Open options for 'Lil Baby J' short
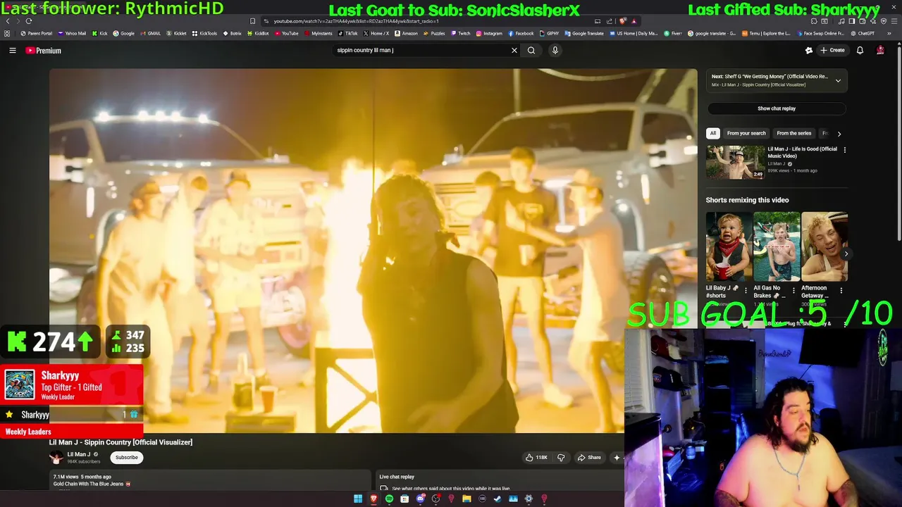902x507 pixels. (x=746, y=290)
